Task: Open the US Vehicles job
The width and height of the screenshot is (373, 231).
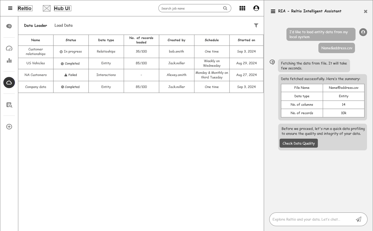Action: tap(36, 63)
